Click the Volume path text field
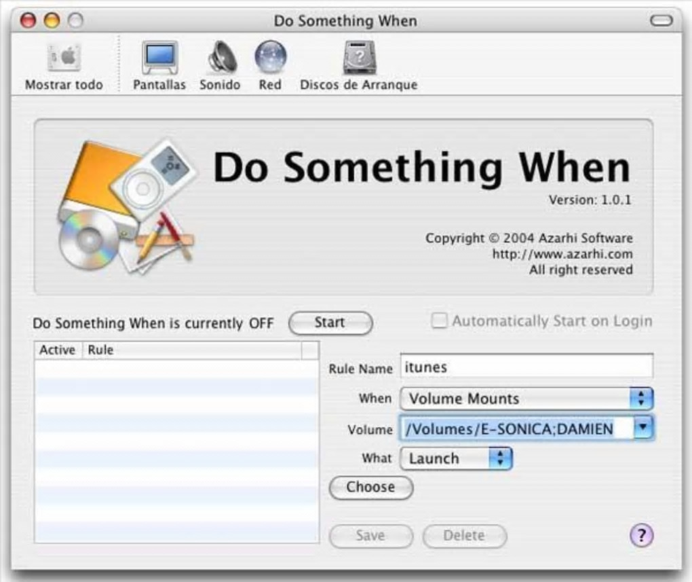692x582 pixels. coord(517,429)
